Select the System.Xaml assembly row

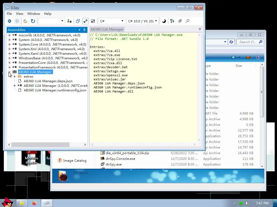point(52,54)
